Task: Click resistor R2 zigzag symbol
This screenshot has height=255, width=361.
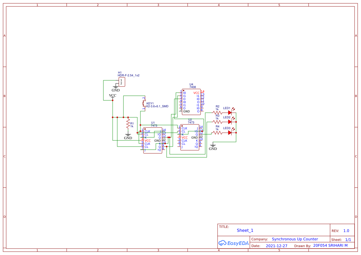Action: tap(217, 113)
